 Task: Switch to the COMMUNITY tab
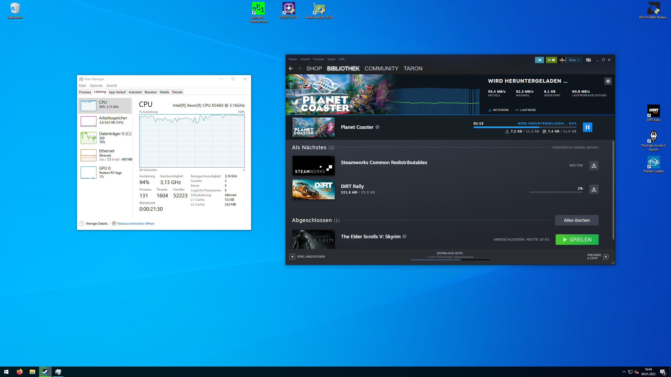point(381,68)
